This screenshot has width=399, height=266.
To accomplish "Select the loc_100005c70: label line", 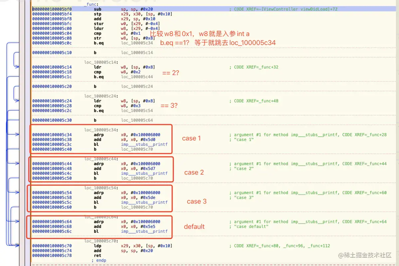I will click(x=102, y=241).
